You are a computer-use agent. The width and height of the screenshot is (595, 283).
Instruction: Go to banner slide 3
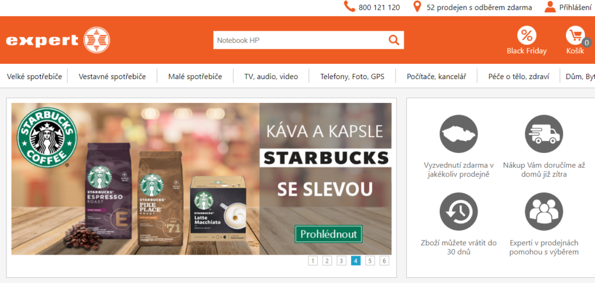click(x=342, y=260)
